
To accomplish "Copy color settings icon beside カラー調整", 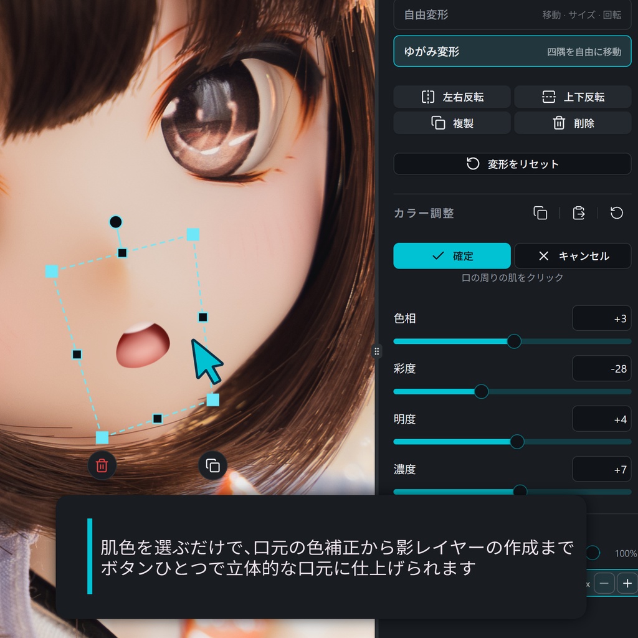I will tap(540, 213).
